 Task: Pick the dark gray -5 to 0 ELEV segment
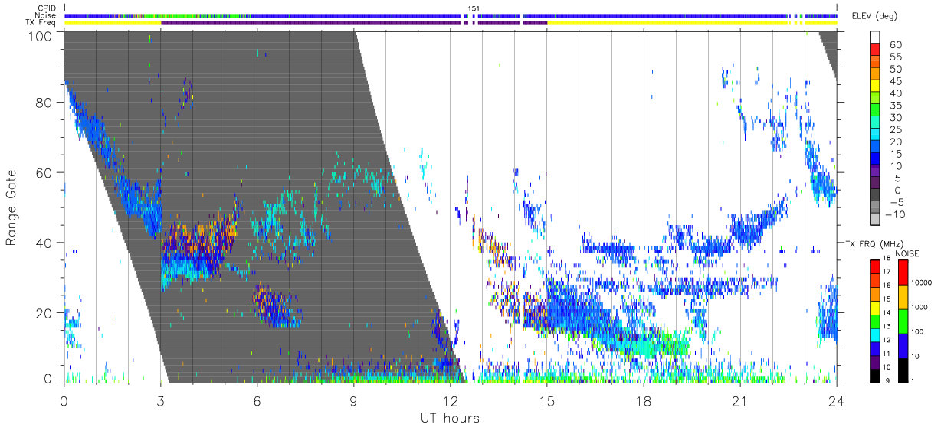(x=877, y=196)
